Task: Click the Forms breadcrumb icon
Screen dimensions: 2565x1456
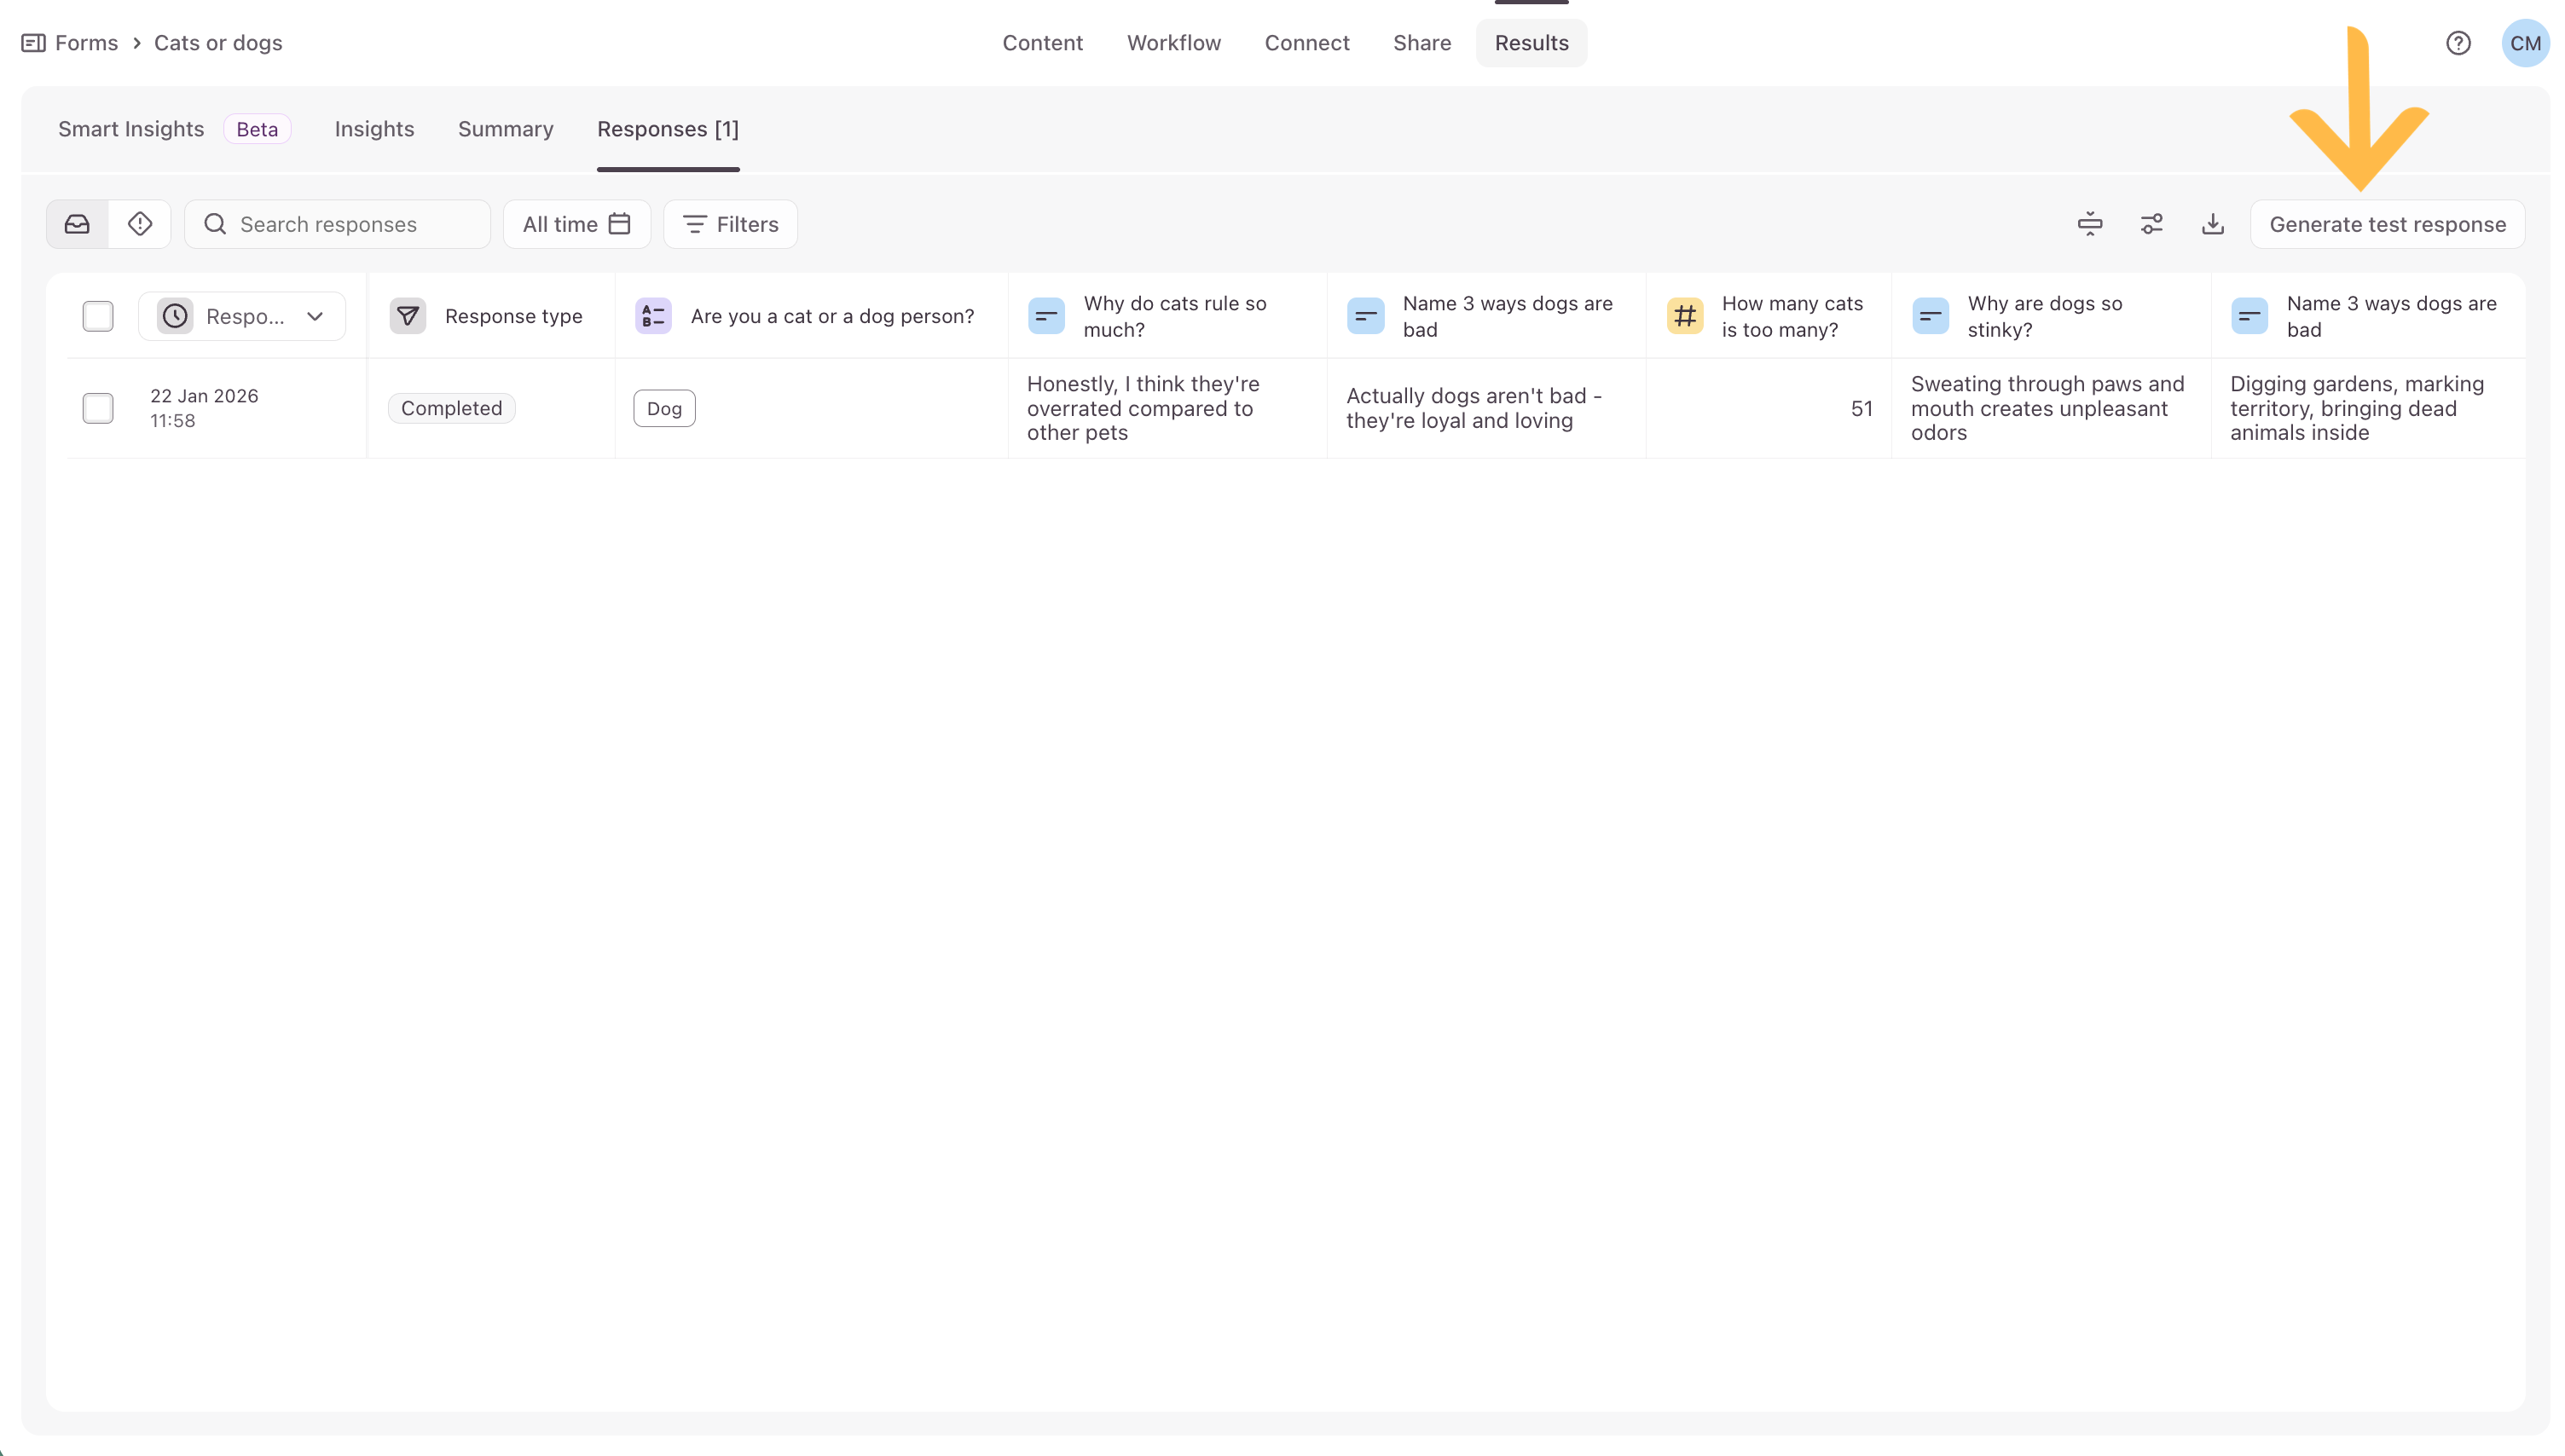Action: point(33,43)
